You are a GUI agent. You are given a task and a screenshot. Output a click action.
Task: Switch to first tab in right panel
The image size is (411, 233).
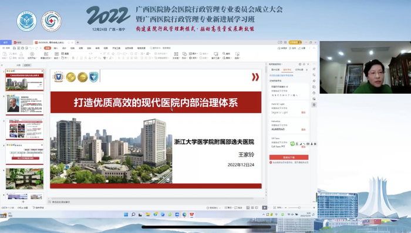(275, 70)
